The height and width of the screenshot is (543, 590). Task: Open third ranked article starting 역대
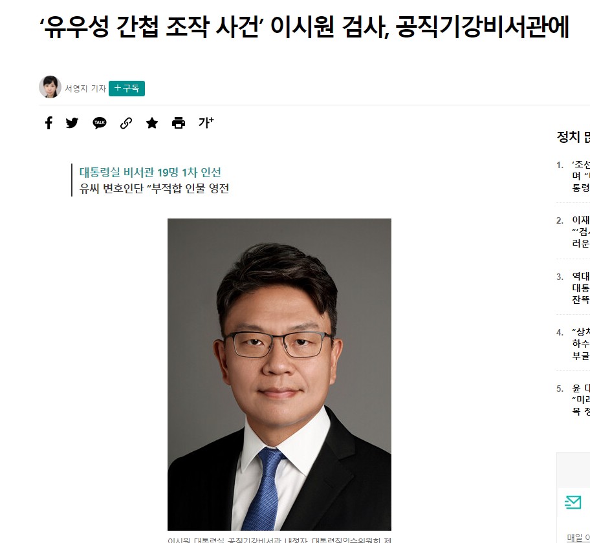[580, 288]
